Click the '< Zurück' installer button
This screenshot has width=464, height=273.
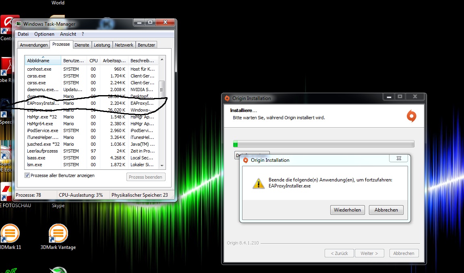[x=340, y=253]
